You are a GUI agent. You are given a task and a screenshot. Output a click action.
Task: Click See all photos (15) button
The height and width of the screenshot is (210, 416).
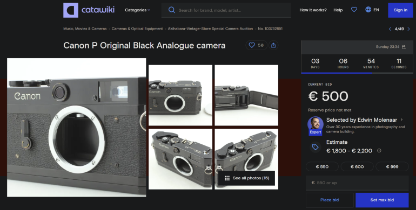coord(246,178)
